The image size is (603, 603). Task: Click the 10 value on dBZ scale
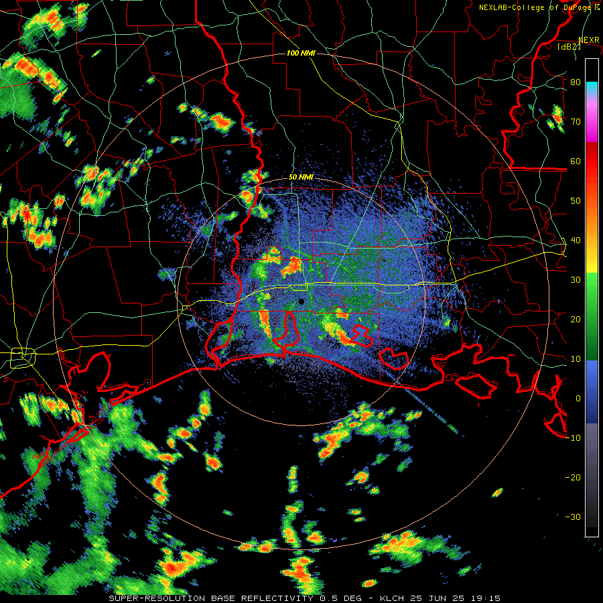point(576,359)
